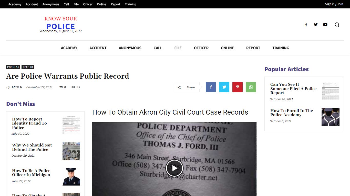
Task: Select OFFICER in the main navigation
Action: [x=201, y=48]
